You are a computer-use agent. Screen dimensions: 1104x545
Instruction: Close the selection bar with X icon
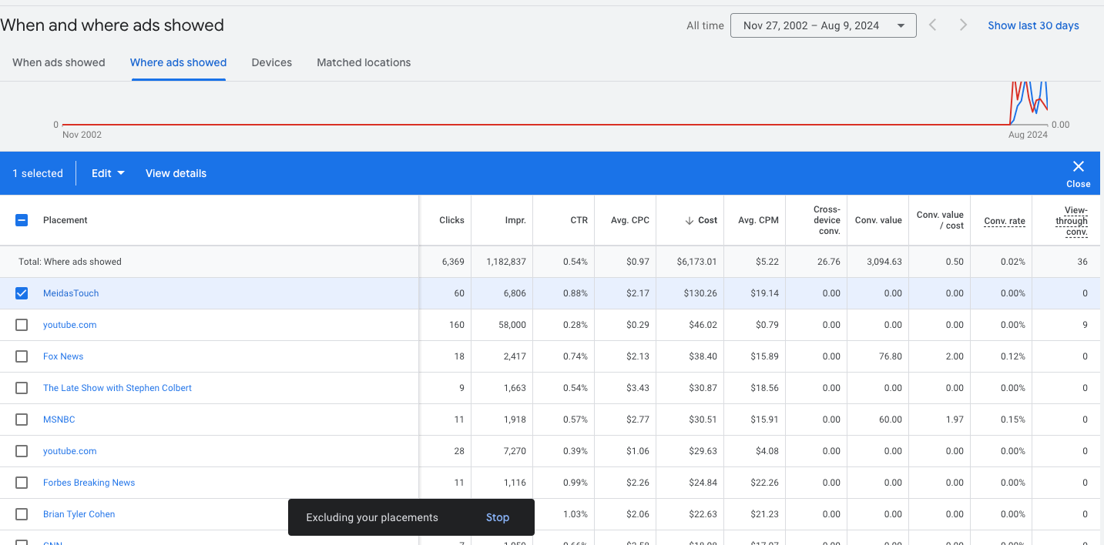[1078, 166]
